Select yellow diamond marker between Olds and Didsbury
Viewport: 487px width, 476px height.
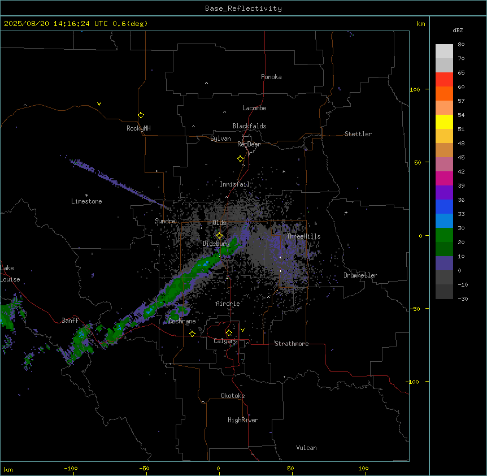[219, 236]
